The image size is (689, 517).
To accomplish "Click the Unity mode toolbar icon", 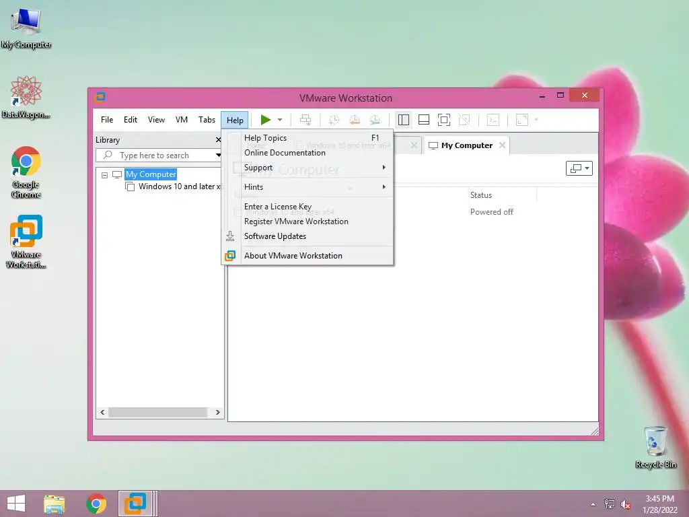I will pos(464,120).
